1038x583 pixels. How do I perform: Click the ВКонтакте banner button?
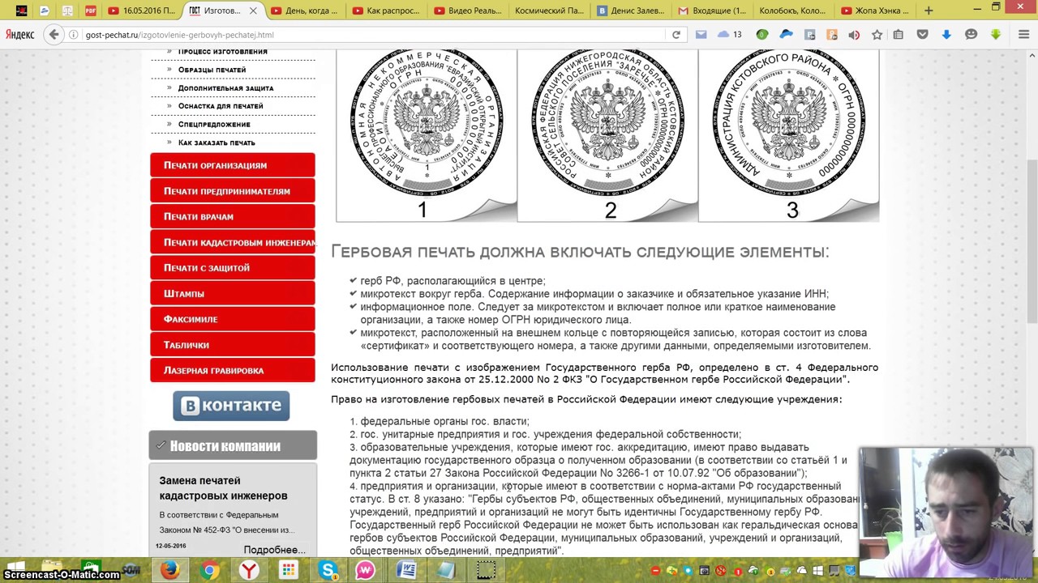pyautogui.click(x=231, y=406)
